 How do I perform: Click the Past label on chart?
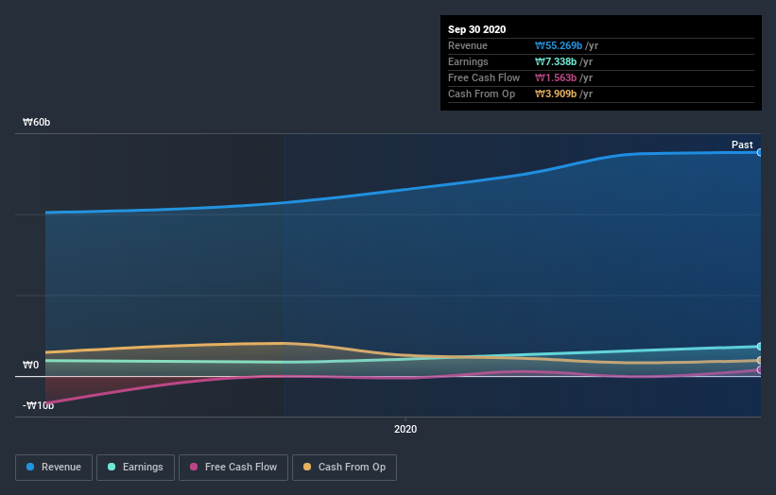pyautogui.click(x=742, y=145)
